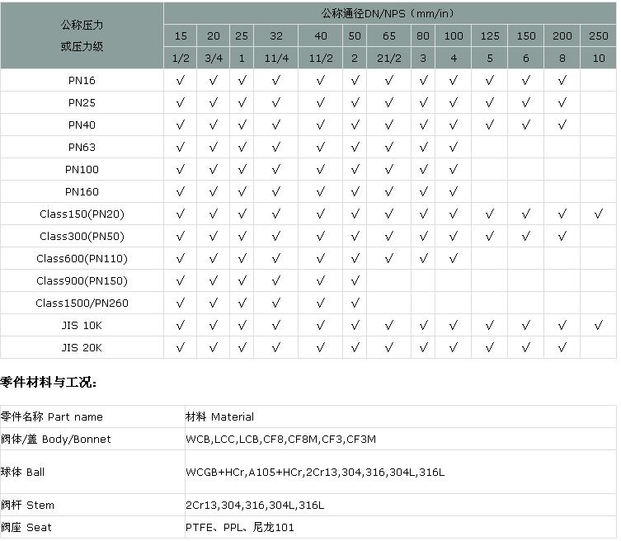Click the seat material PTFE、PPL、尼龙101 cell

(239, 528)
